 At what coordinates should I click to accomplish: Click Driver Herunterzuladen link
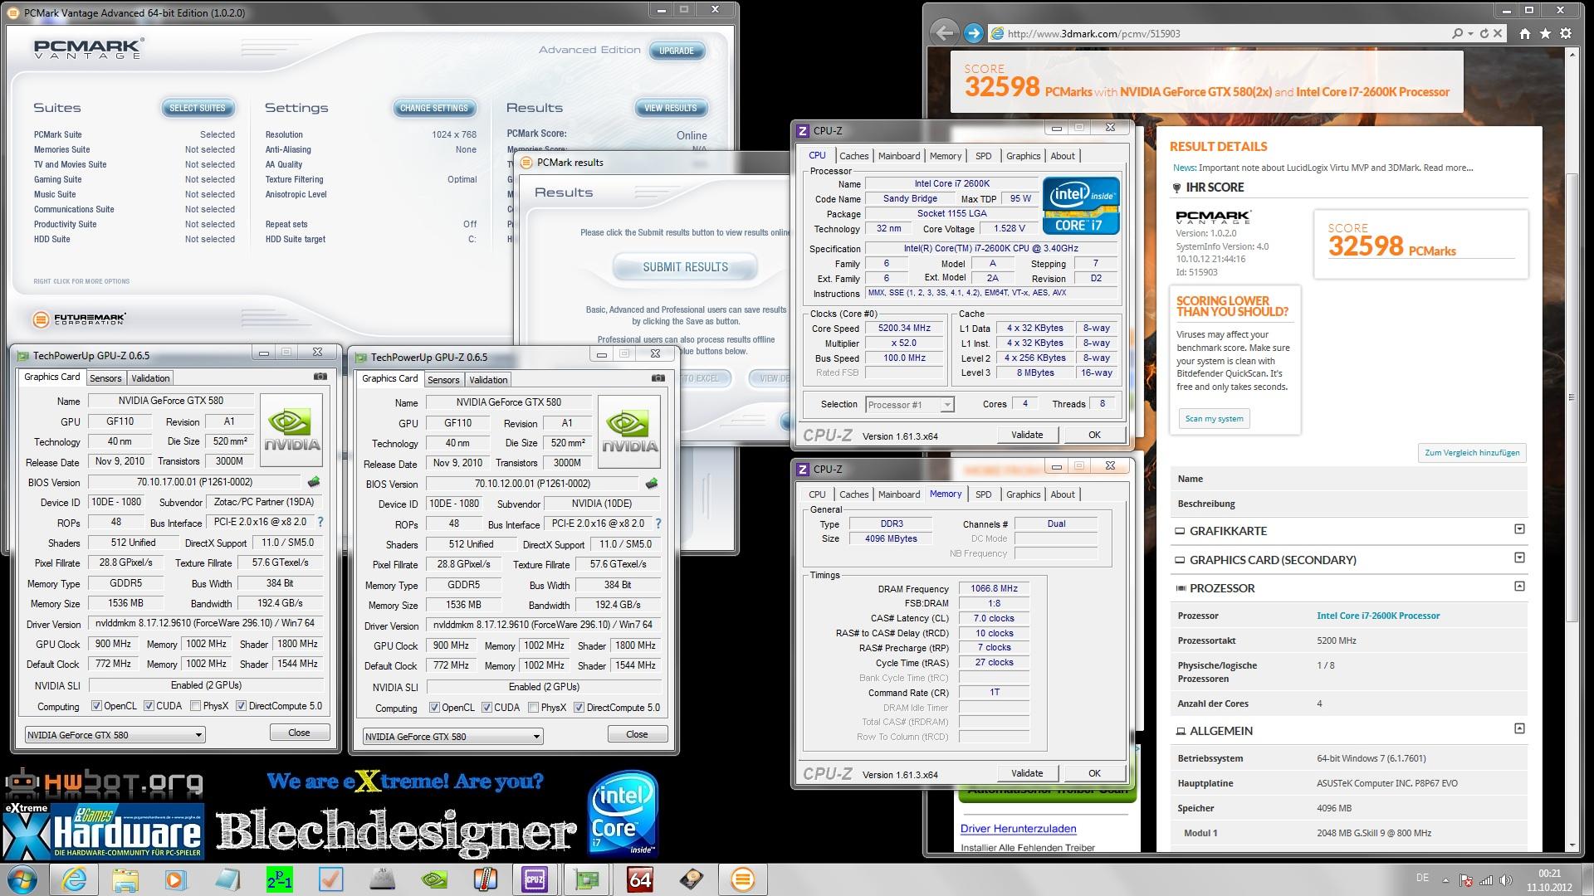pyautogui.click(x=1018, y=829)
